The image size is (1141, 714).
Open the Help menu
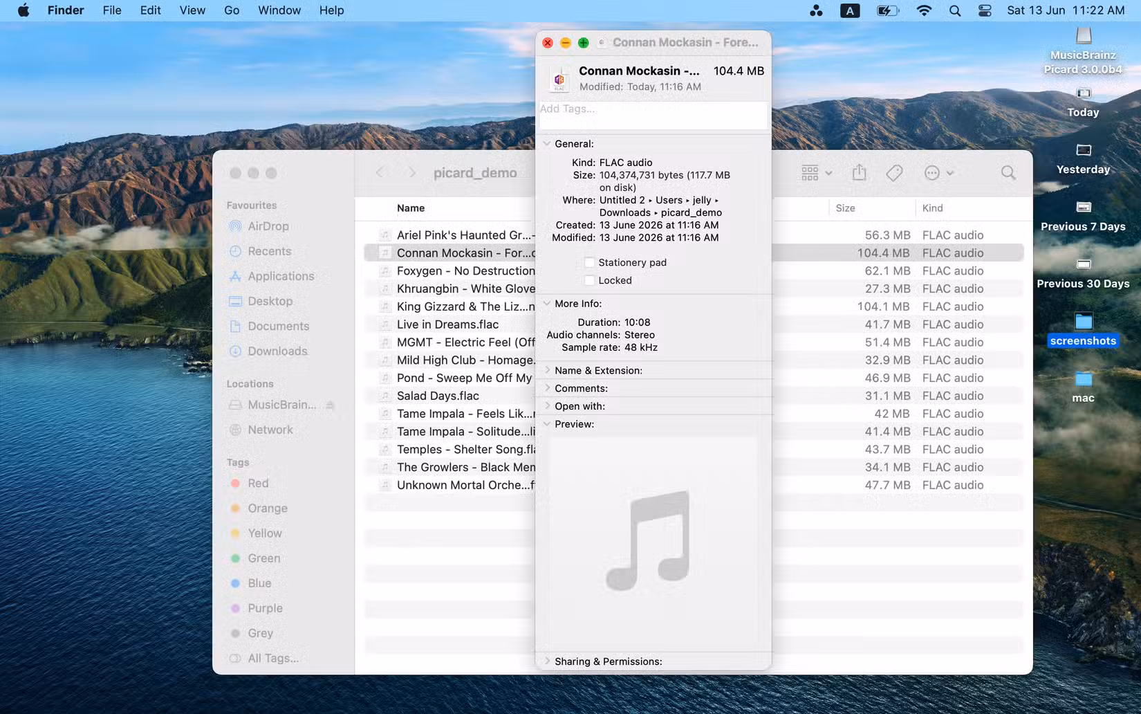[331, 10]
